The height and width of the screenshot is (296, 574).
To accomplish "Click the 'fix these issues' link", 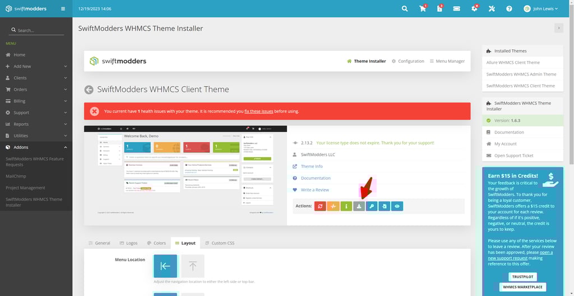I will click(258, 111).
